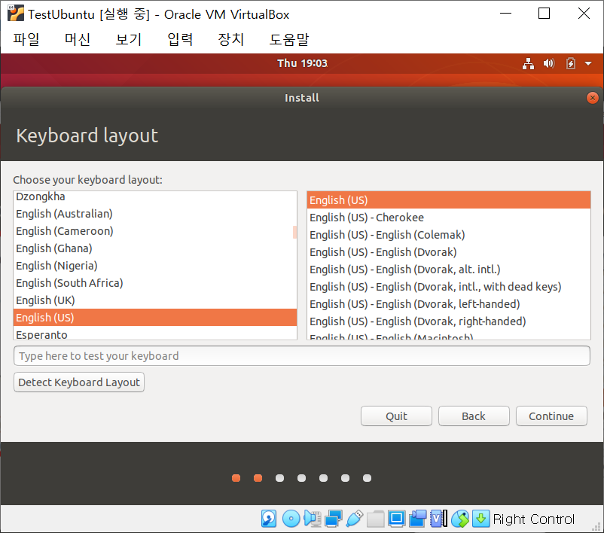Click the left layout list scrollbar thumb
Screen dimensions: 604x533
pos(294,232)
